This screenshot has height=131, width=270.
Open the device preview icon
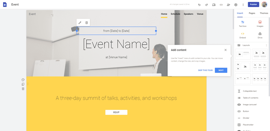[214, 5]
